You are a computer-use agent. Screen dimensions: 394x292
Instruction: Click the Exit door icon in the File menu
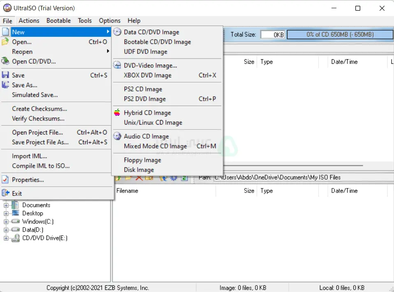(6, 193)
